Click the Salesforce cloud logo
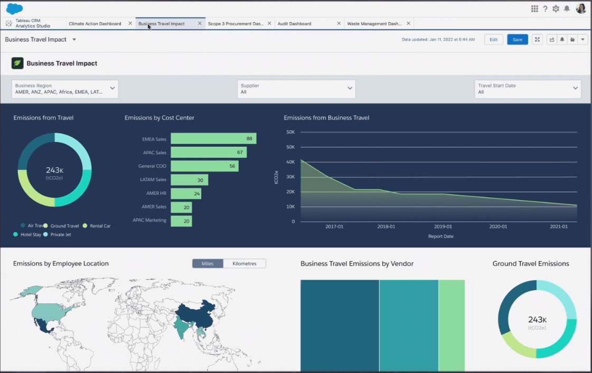The image size is (592, 373). (15, 8)
